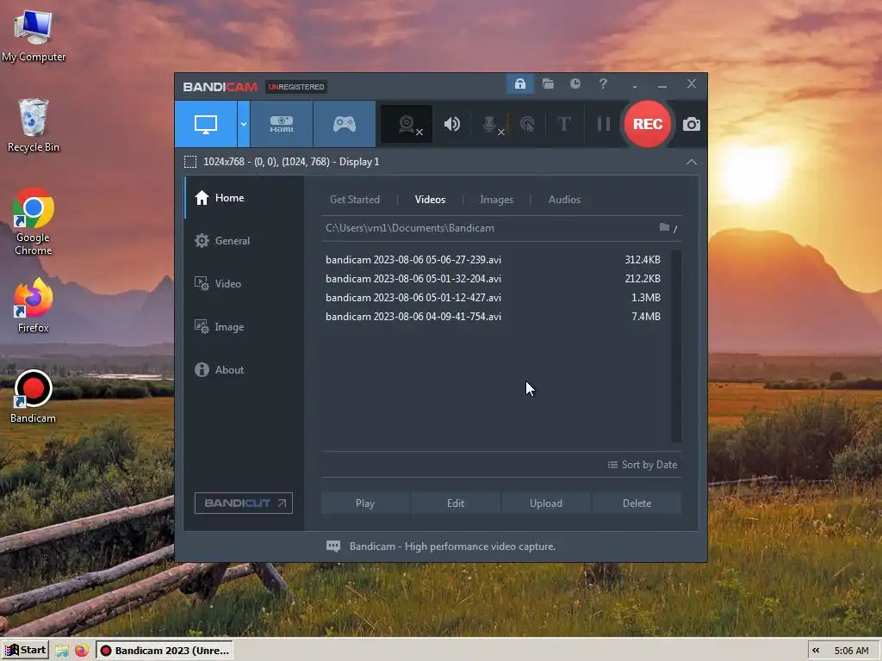Toggle speaker sound recording icon

451,124
